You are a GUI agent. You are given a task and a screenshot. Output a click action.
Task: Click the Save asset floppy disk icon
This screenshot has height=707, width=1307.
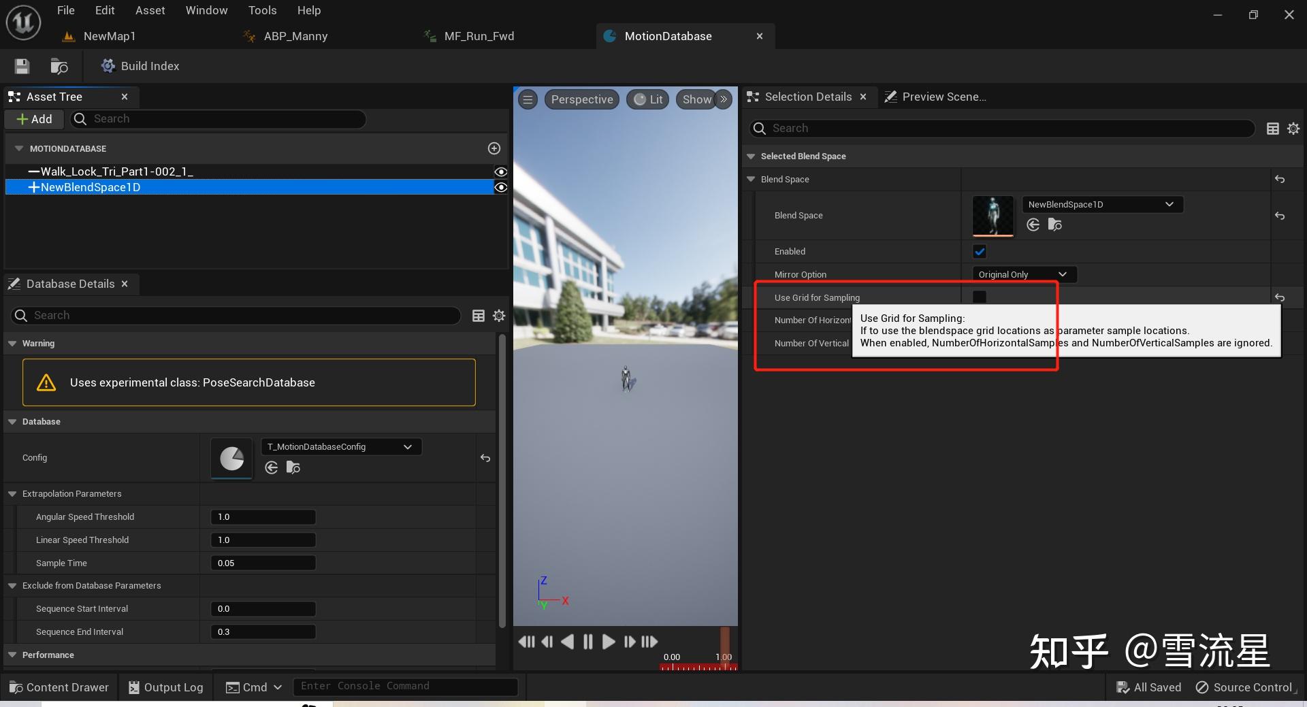coord(22,66)
